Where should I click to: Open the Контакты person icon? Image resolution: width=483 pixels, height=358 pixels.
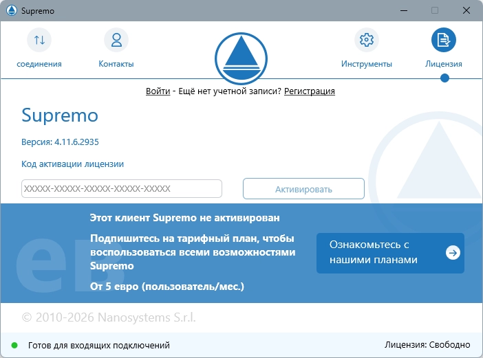coord(116,40)
